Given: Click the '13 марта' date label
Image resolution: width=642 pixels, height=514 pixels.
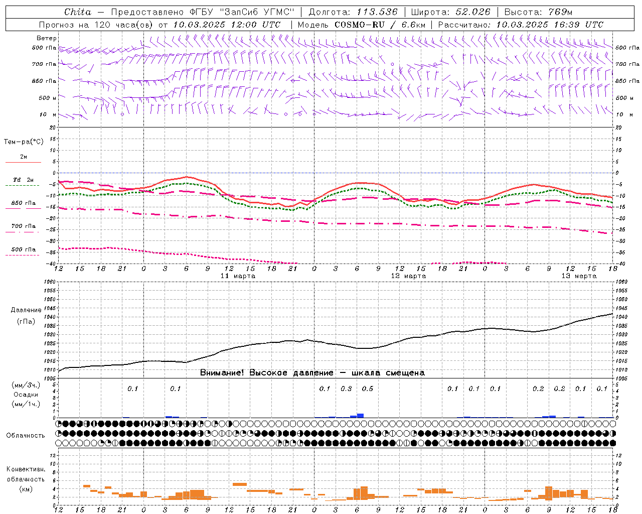Looking at the screenshot, I should point(579,276).
